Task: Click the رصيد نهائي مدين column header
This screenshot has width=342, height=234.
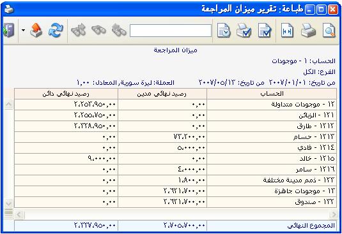Action: (x=162, y=94)
